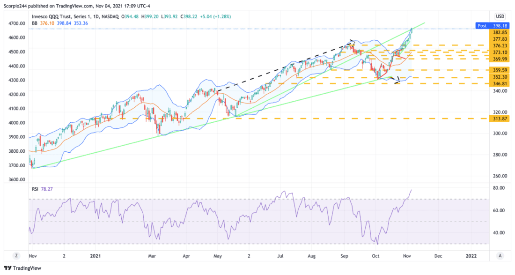
Task: Click the 376.23 price level label
Action: click(x=500, y=45)
